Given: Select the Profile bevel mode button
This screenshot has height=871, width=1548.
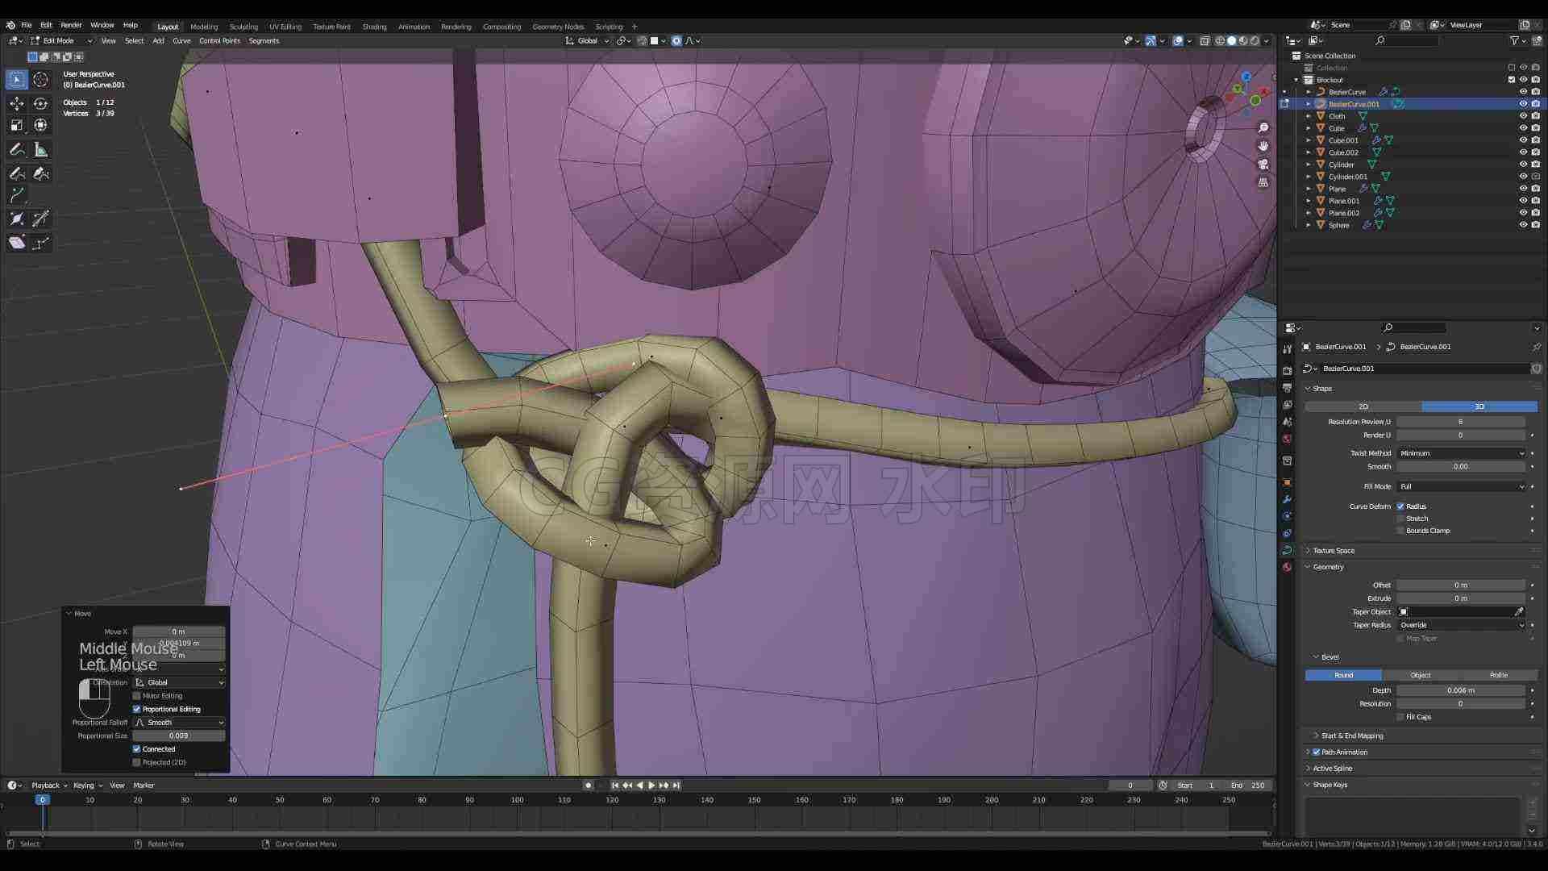Looking at the screenshot, I should tap(1498, 675).
